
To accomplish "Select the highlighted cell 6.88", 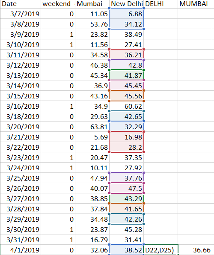I will (x=126, y=14).
